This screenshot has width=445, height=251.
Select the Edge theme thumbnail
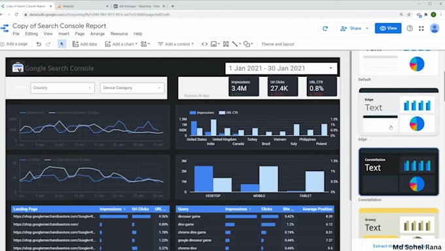click(399, 111)
